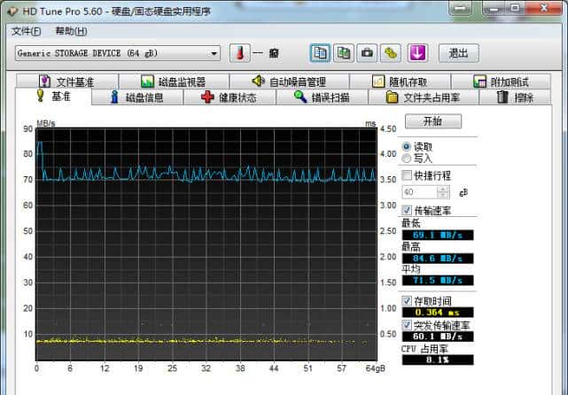Expand the Generic STORAGE DEVICE dropdown
This screenshot has width=568, height=395.
(x=214, y=54)
